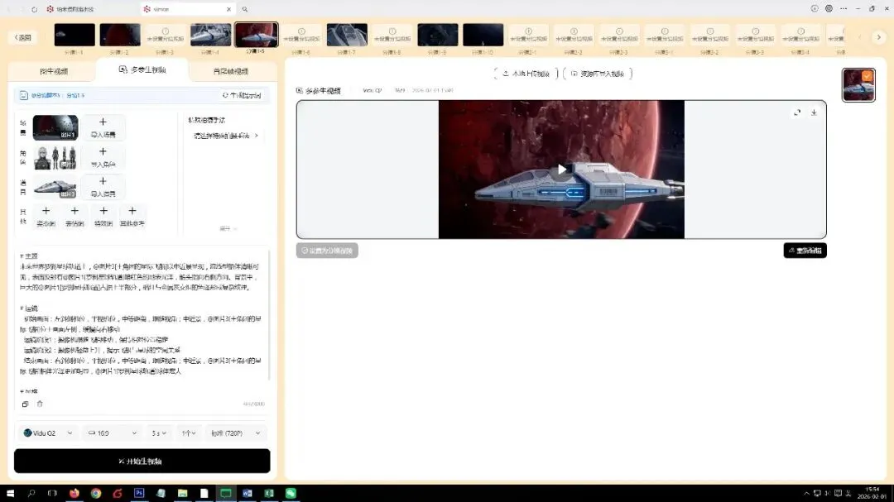The height and width of the screenshot is (502, 894).
Task: Open Photoshop from the taskbar
Action: pos(139,493)
